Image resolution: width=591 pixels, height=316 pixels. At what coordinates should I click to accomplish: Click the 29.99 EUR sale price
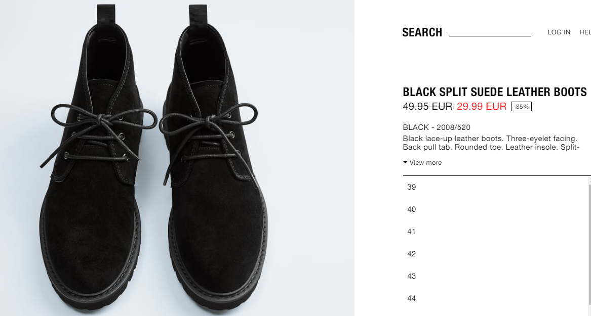tap(481, 106)
